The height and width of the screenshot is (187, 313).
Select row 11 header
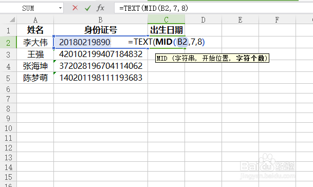click(x=8, y=138)
